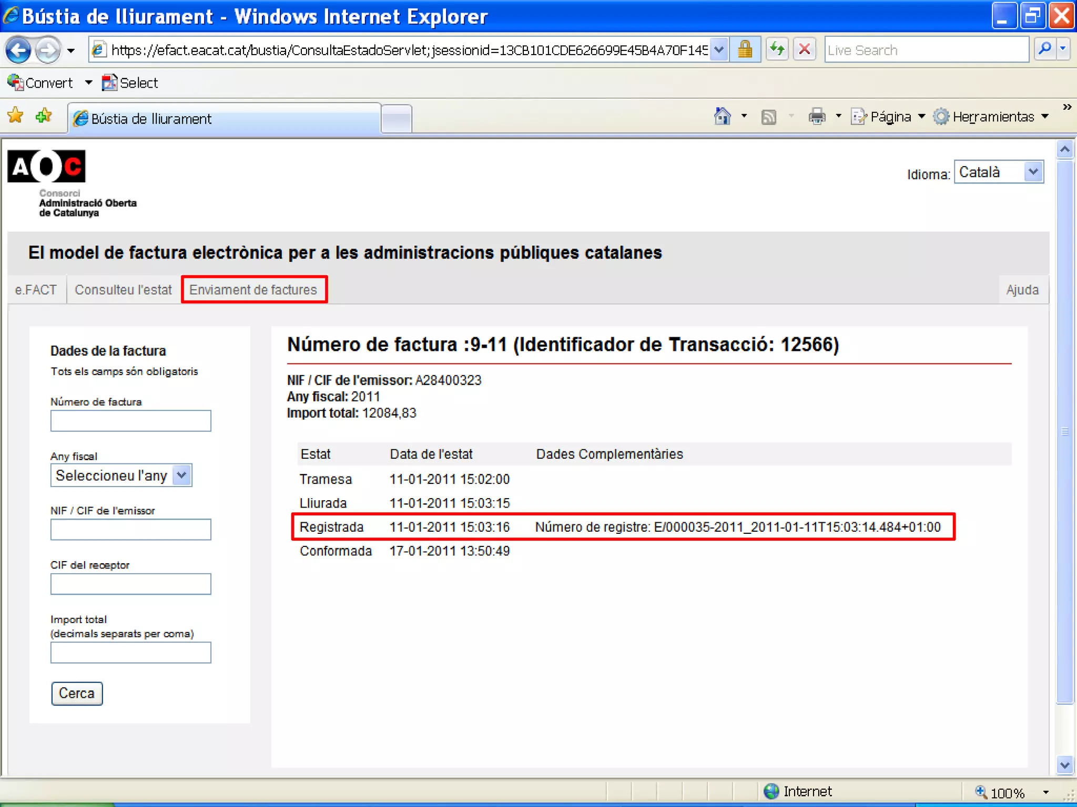Click the Live Search magnifier icon
The image size is (1077, 807).
point(1044,49)
